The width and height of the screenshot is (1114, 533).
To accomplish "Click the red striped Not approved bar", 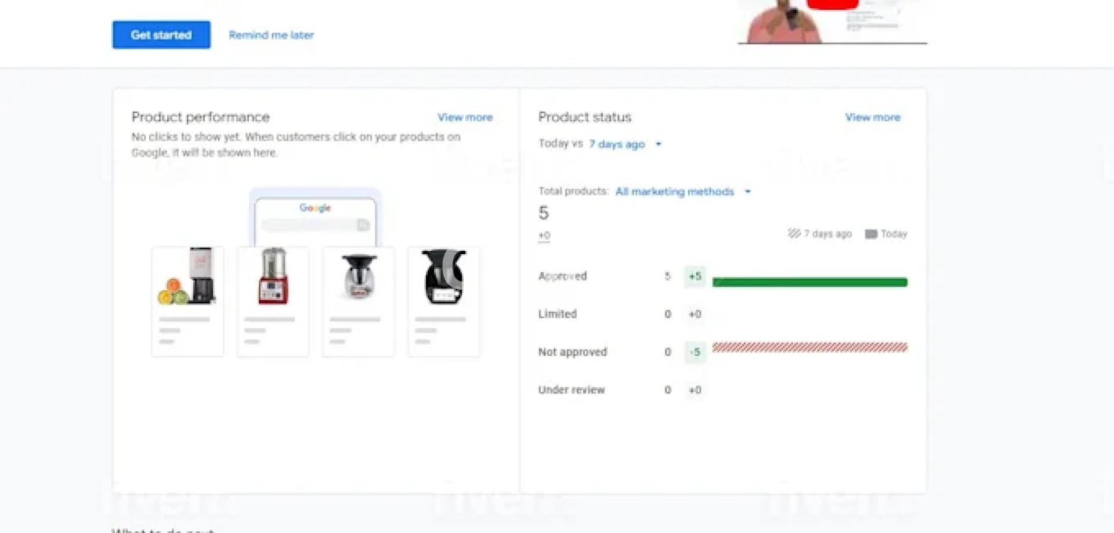I will tap(809, 347).
